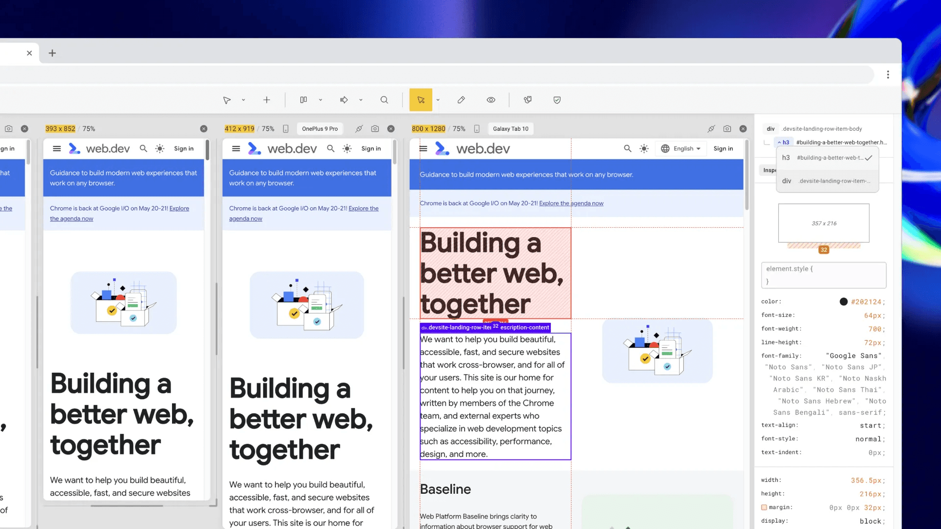Click Sign in on Galaxy Tab view
Screen dimensions: 941x529
coord(723,148)
